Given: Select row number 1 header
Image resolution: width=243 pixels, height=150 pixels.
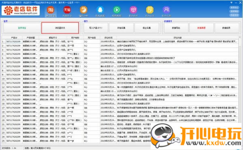Looking at the screenshot, I should 4,42.
